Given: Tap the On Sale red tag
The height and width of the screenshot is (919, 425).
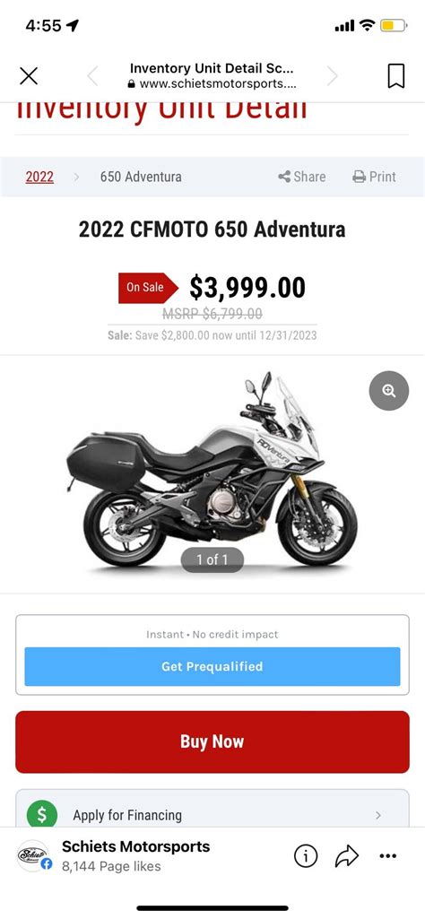Looking at the screenshot, I should (148, 288).
